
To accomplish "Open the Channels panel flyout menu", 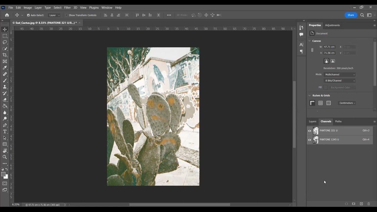I will [375, 122].
